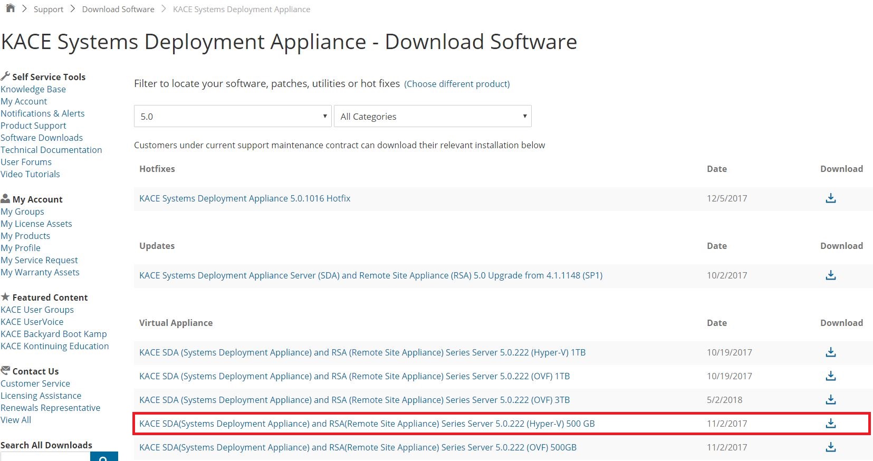The width and height of the screenshot is (873, 461).
Task: Open the Hyper-V 1TB appliance title
Action: (x=362, y=352)
